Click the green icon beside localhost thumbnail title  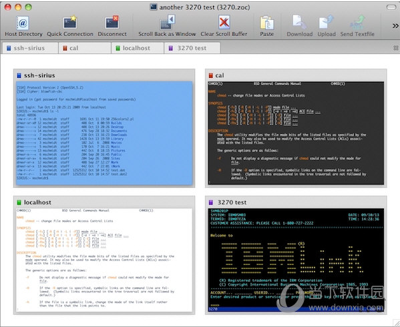click(x=19, y=202)
